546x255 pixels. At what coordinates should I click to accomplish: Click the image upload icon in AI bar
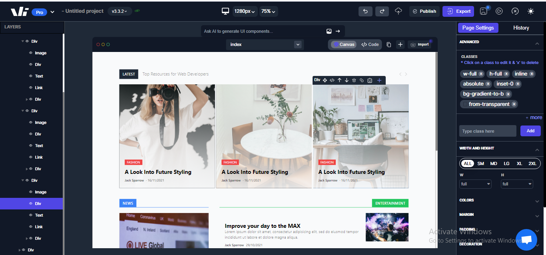point(329,31)
